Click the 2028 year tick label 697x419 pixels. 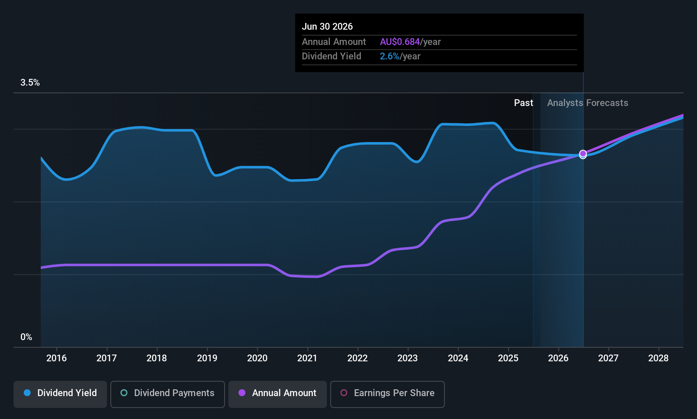coord(658,358)
